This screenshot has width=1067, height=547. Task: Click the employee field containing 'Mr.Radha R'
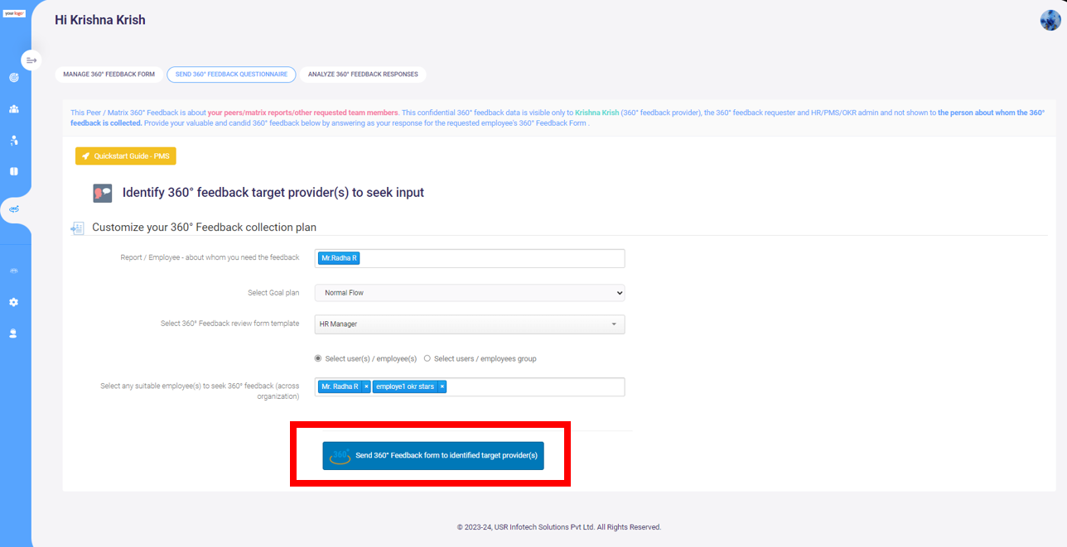pyautogui.click(x=470, y=258)
